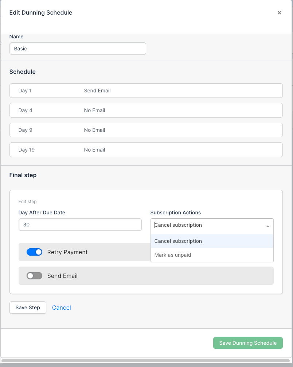
Task: Disable the Retry Payment switch
Action: [35, 252]
